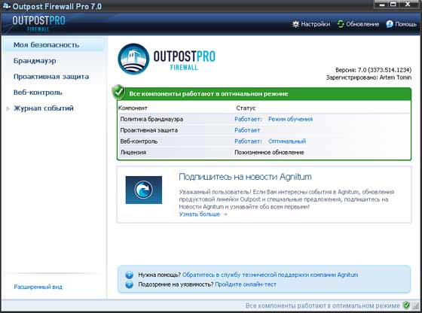Click the Режим обучения firewall policy link
This screenshot has height=313, width=422.
pyautogui.click(x=290, y=119)
